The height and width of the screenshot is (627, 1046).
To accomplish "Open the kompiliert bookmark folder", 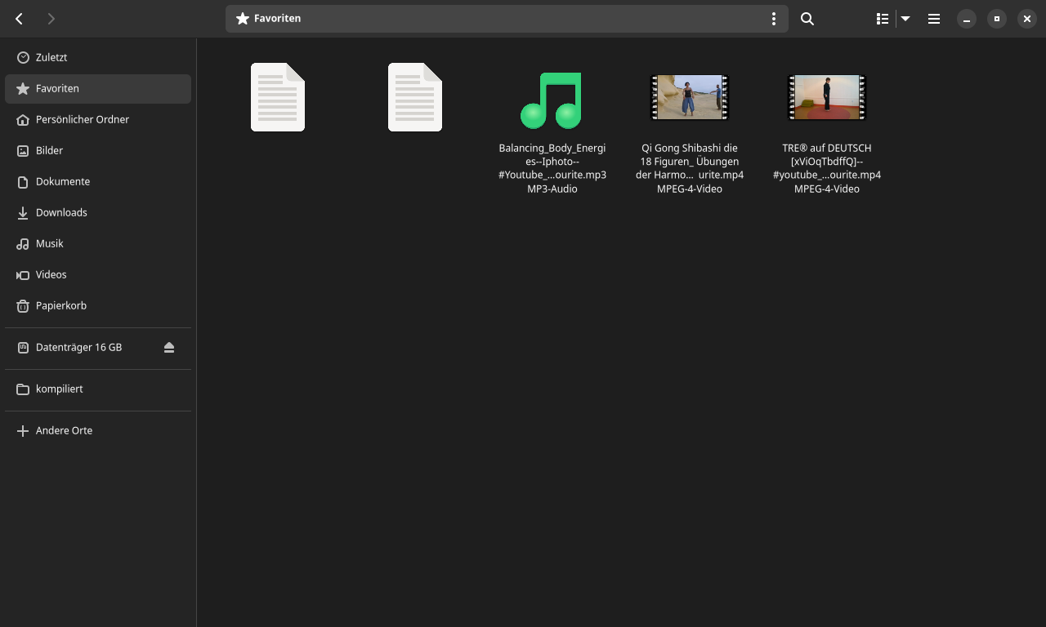I will click(59, 389).
